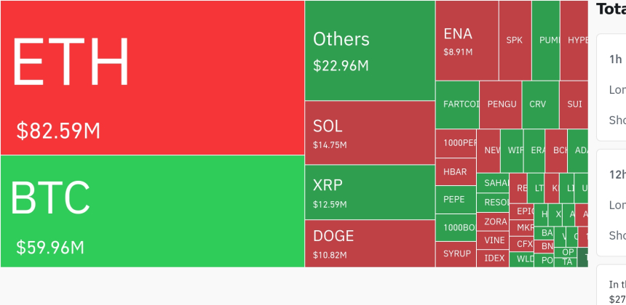The width and height of the screenshot is (626, 305).
Task: Open the Others $22.96M tile
Action: pyautogui.click(x=370, y=50)
